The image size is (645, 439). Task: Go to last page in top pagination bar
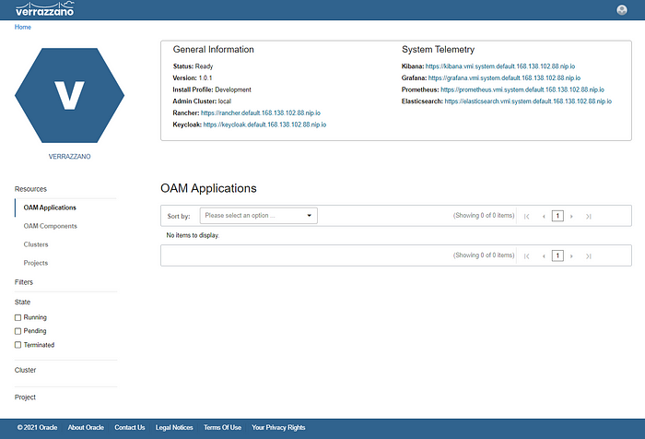tap(588, 216)
